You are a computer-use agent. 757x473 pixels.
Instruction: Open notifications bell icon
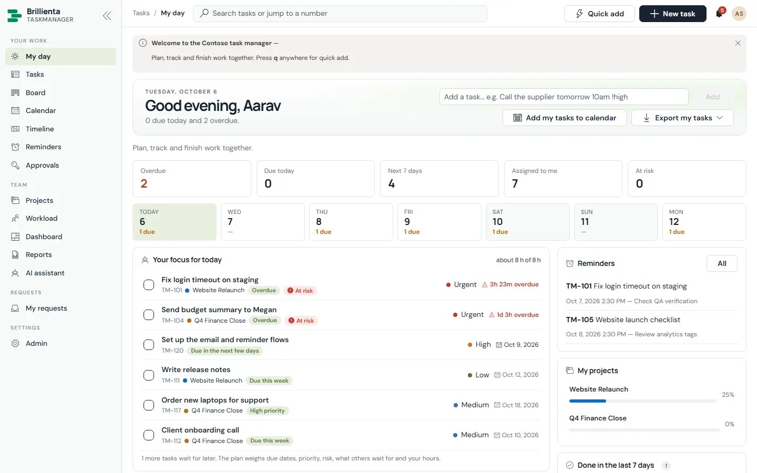click(719, 14)
